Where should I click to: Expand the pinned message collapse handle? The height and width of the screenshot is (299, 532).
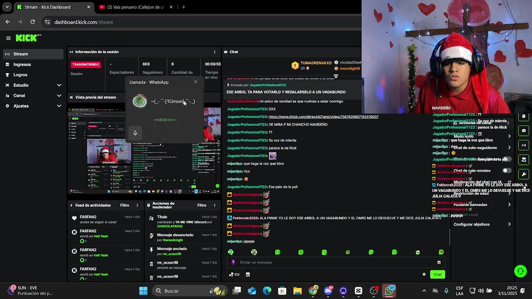(x=336, y=76)
